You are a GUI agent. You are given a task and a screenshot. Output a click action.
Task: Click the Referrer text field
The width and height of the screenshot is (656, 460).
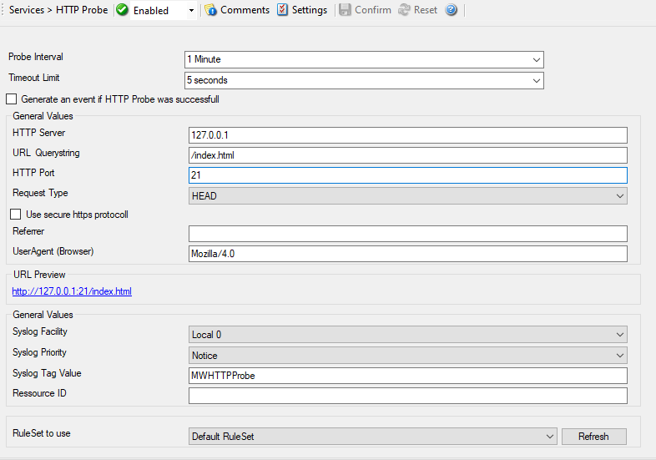tap(407, 234)
